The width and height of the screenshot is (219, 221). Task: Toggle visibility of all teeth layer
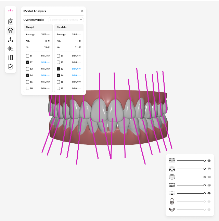[x=209, y=185]
